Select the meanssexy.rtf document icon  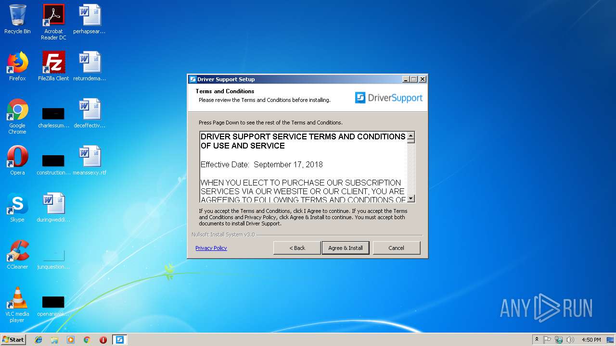(x=90, y=161)
